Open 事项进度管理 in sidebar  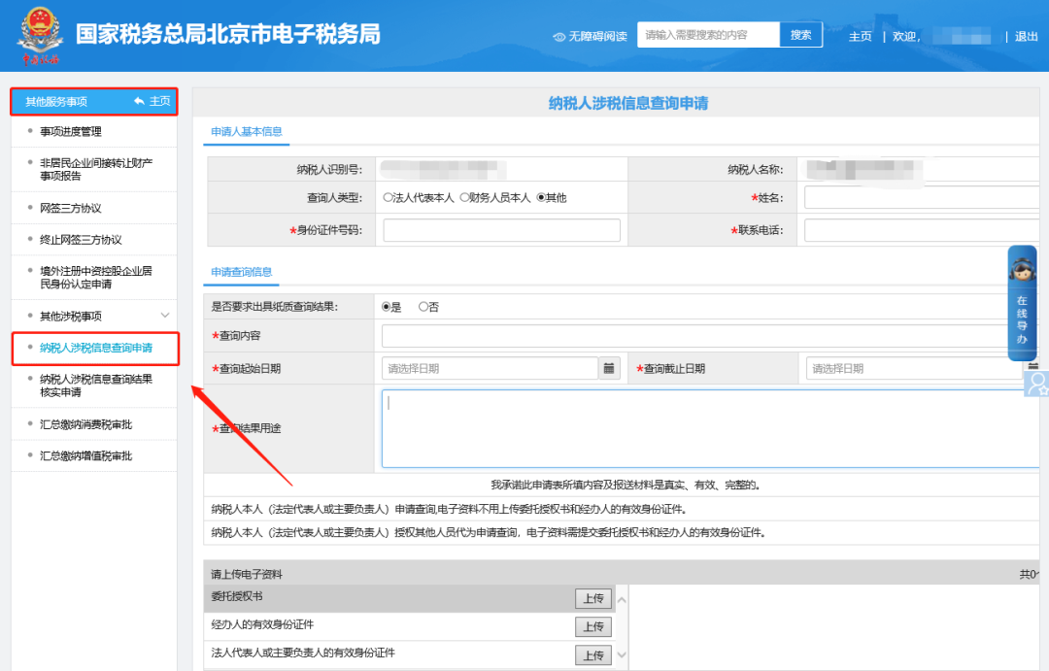pyautogui.click(x=71, y=132)
